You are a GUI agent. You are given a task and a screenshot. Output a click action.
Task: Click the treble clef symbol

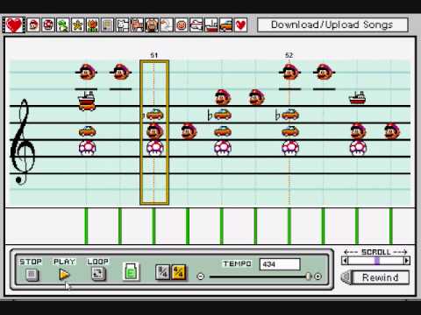23,142
